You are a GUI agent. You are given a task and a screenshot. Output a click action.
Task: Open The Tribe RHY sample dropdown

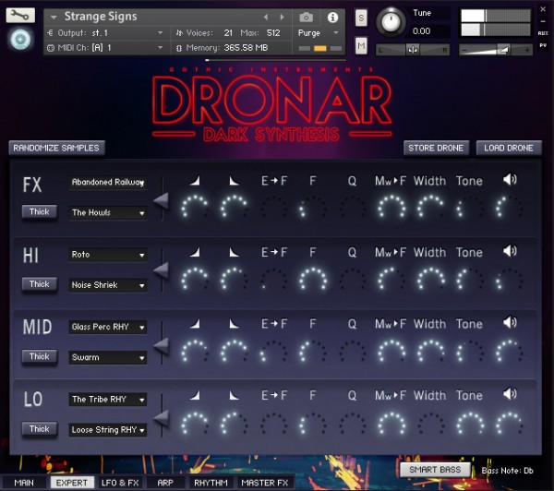coord(108,399)
